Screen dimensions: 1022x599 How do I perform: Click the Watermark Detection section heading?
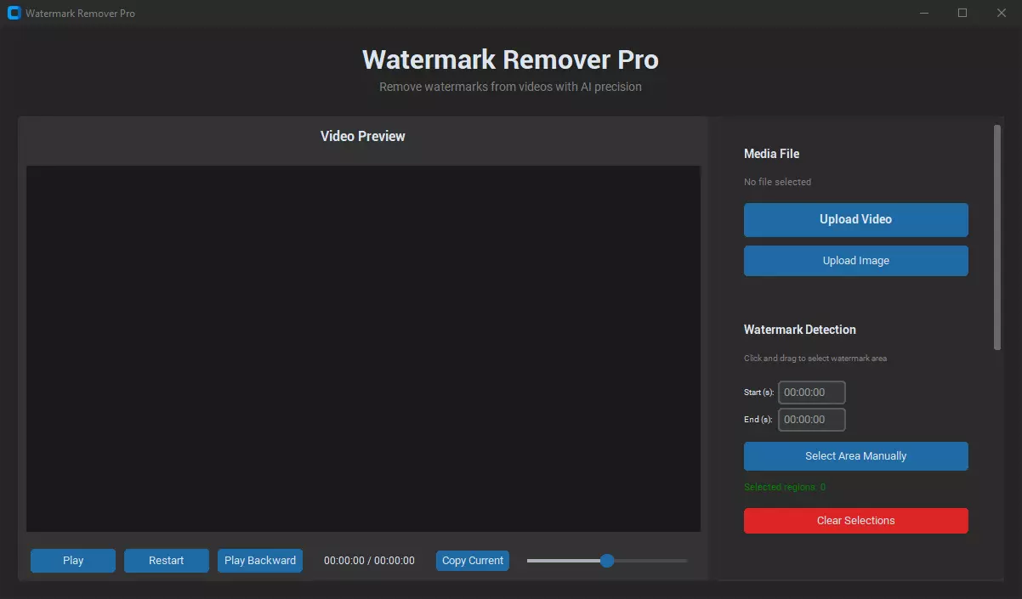800,329
